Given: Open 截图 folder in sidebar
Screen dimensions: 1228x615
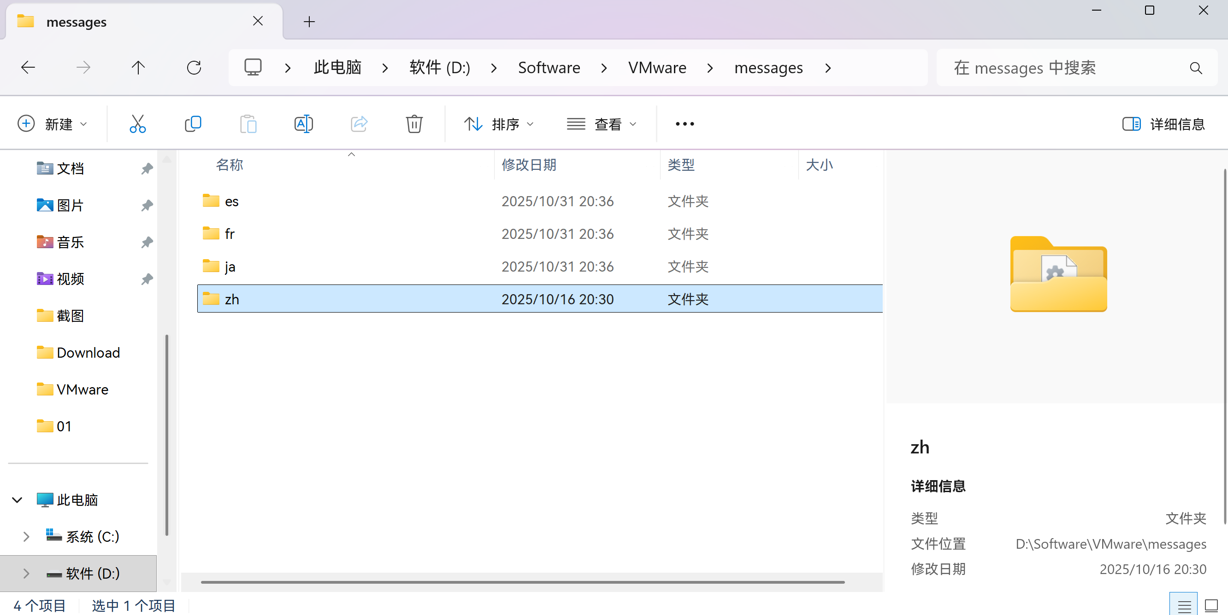Looking at the screenshot, I should pos(71,316).
